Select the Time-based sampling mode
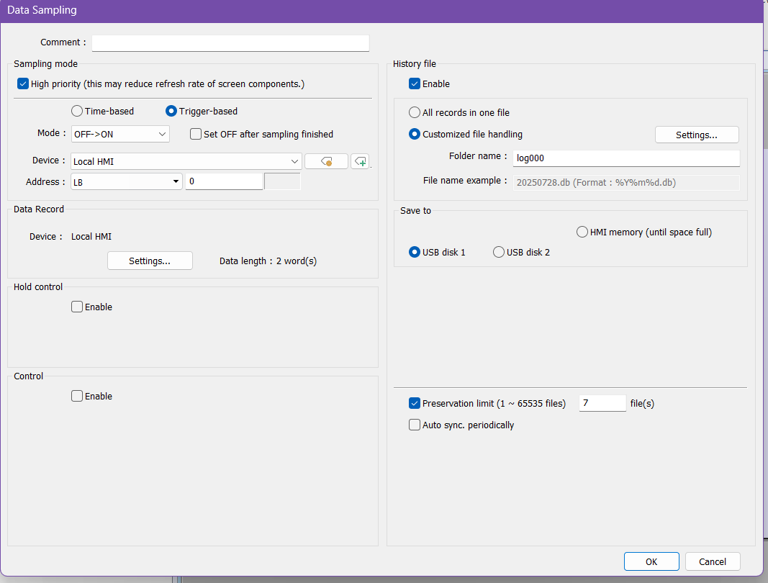This screenshot has height=583, width=768. pos(77,112)
